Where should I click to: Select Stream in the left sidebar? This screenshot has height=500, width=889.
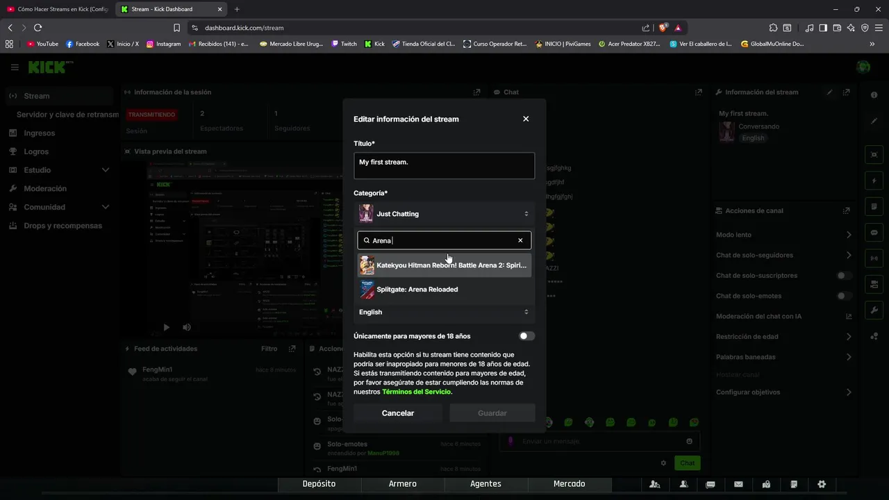tap(59, 96)
